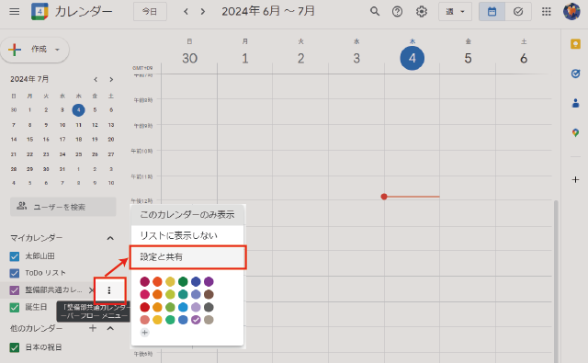Open the search magnifier icon
The height and width of the screenshot is (363, 588).
point(375,12)
